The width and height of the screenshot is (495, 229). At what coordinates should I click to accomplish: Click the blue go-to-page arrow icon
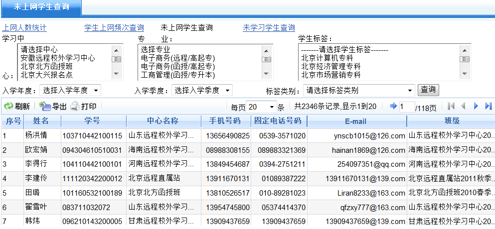tap(393, 107)
